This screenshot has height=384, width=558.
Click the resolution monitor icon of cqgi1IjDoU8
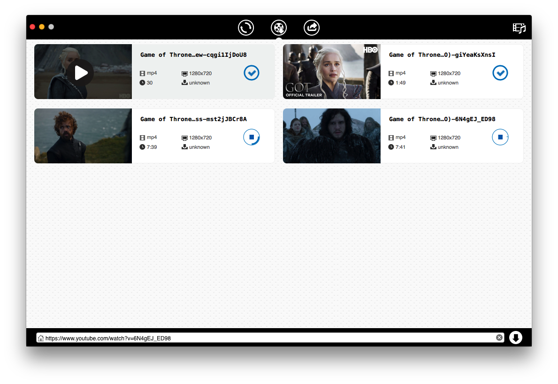coord(184,74)
